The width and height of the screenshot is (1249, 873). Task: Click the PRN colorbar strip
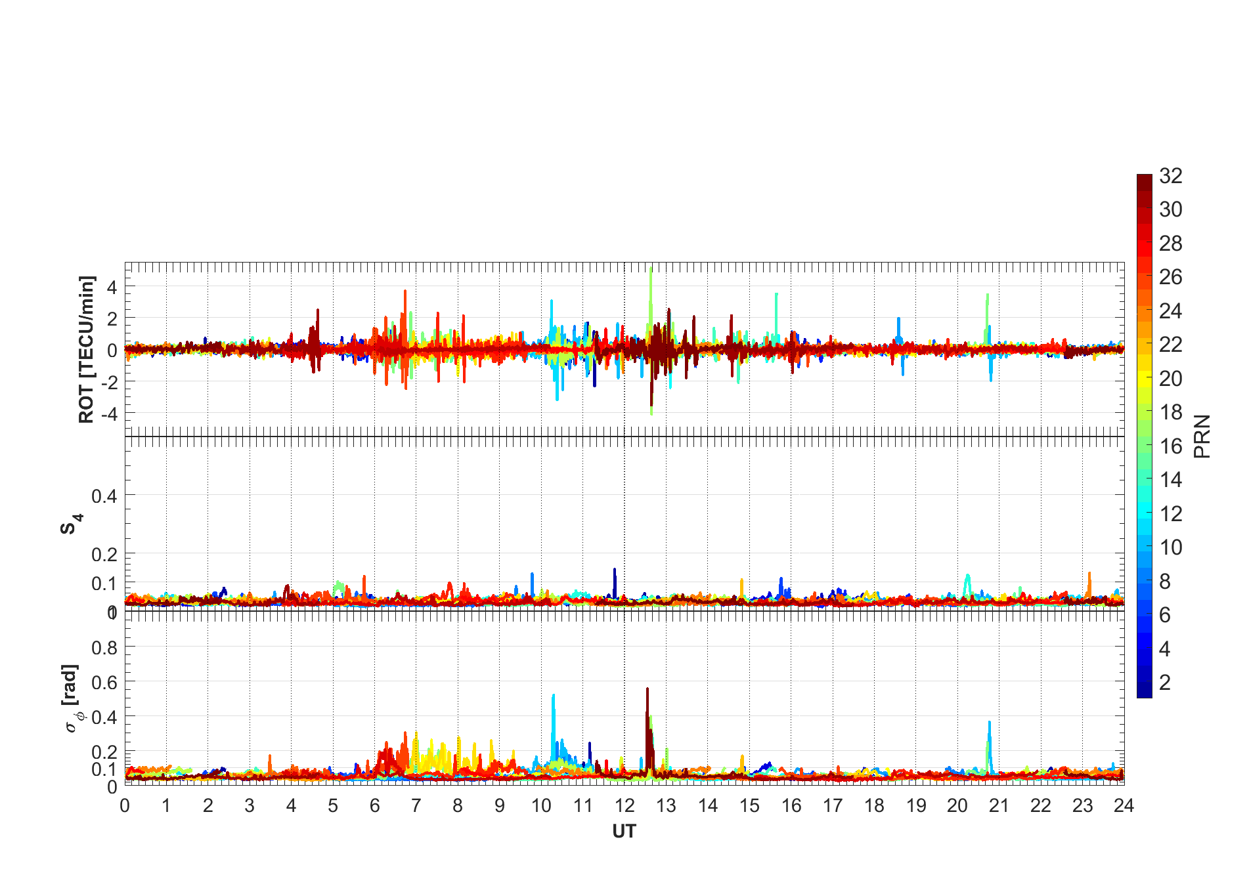click(x=1144, y=436)
